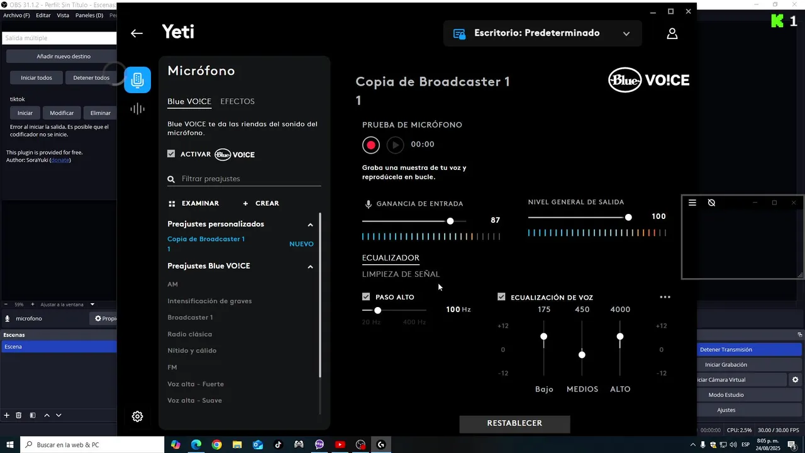Open scene filters icon in OBS scenes toolbar

[x=33, y=415]
